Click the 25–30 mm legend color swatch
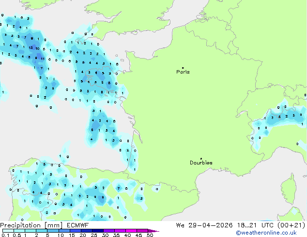This screenshot has height=237, width=307. (97, 231)
